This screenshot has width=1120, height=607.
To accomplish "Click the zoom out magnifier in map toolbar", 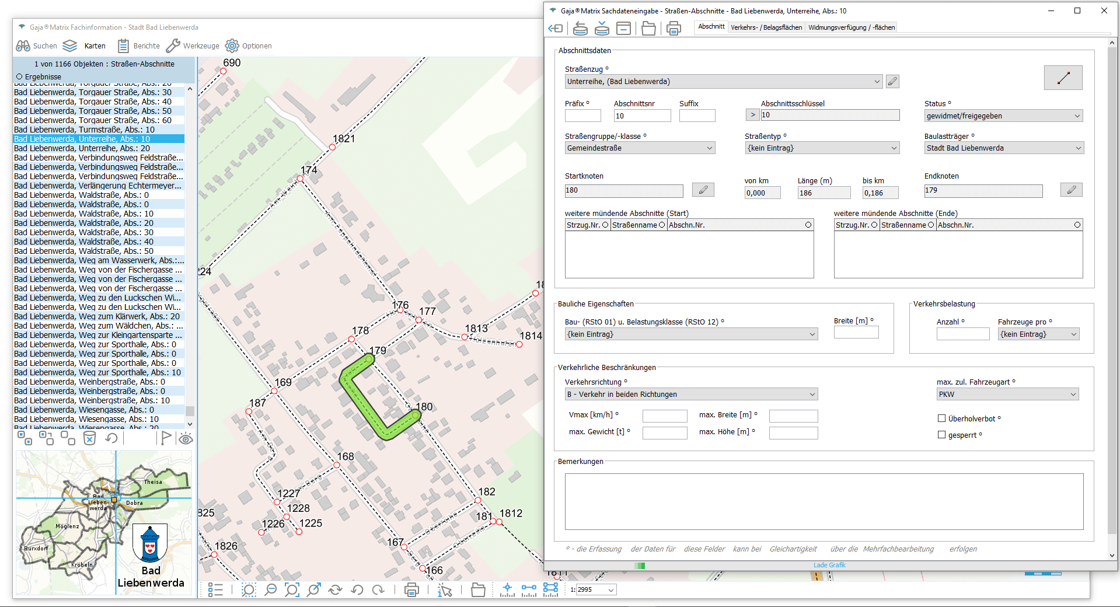I will [x=270, y=590].
